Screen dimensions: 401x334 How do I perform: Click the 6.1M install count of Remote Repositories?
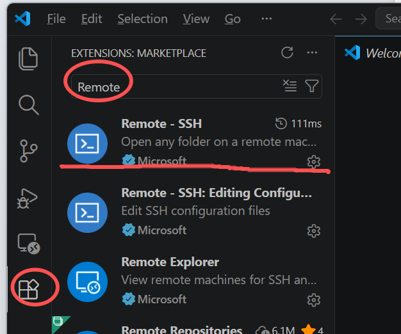(x=277, y=330)
